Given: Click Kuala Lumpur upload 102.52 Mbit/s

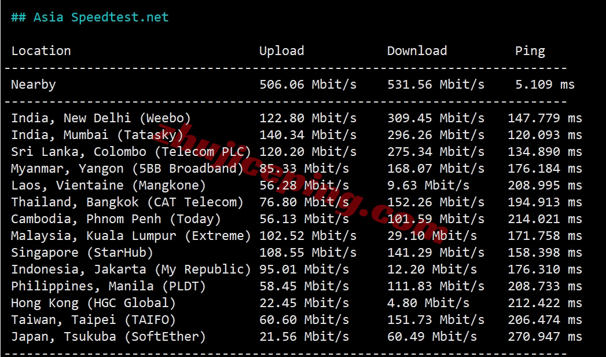Looking at the screenshot, I should pyautogui.click(x=308, y=236).
